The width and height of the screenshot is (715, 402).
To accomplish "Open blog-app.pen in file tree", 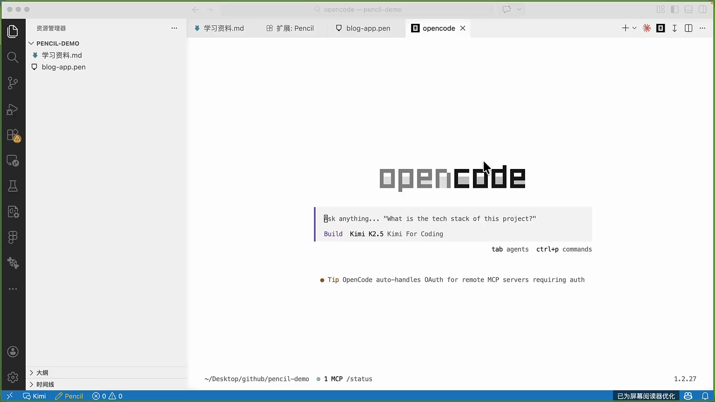I will 106,67.
